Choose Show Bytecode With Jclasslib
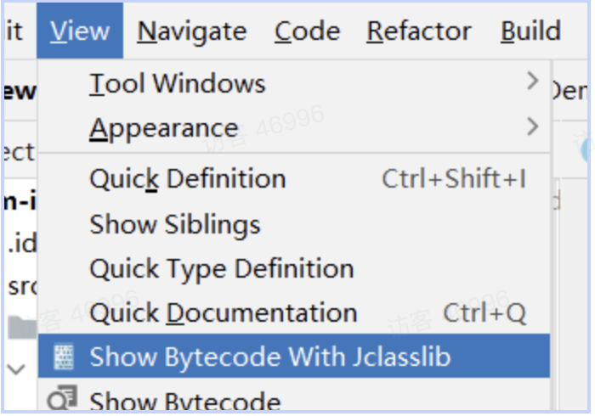The width and height of the screenshot is (595, 416). [270, 357]
